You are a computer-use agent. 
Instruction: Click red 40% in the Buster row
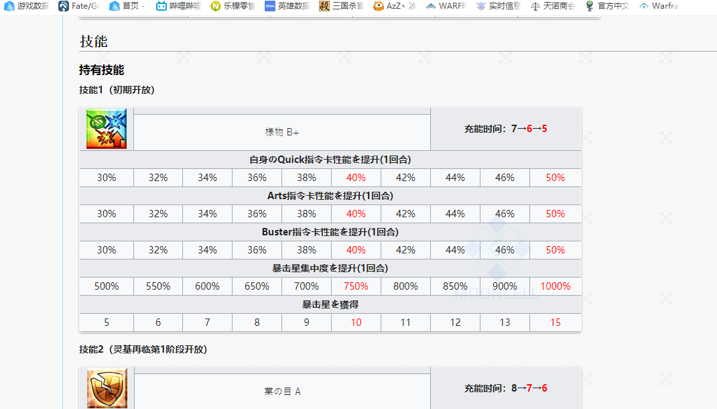[356, 250]
